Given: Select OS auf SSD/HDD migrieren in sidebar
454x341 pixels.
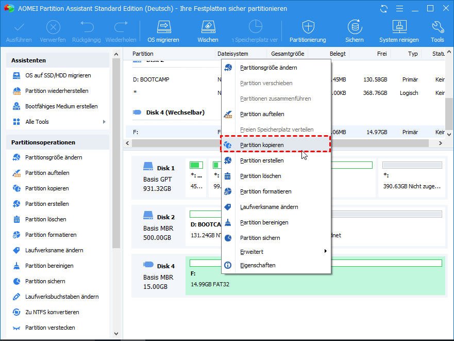Looking at the screenshot, I should point(58,75).
